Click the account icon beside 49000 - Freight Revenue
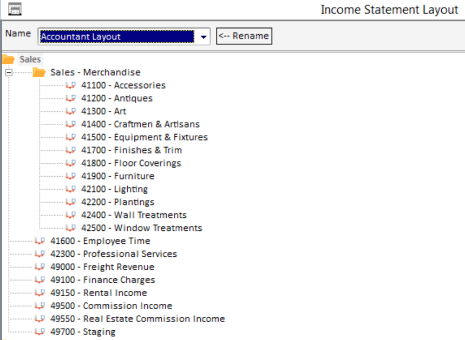Image resolution: width=465 pixels, height=340 pixels. tap(40, 267)
